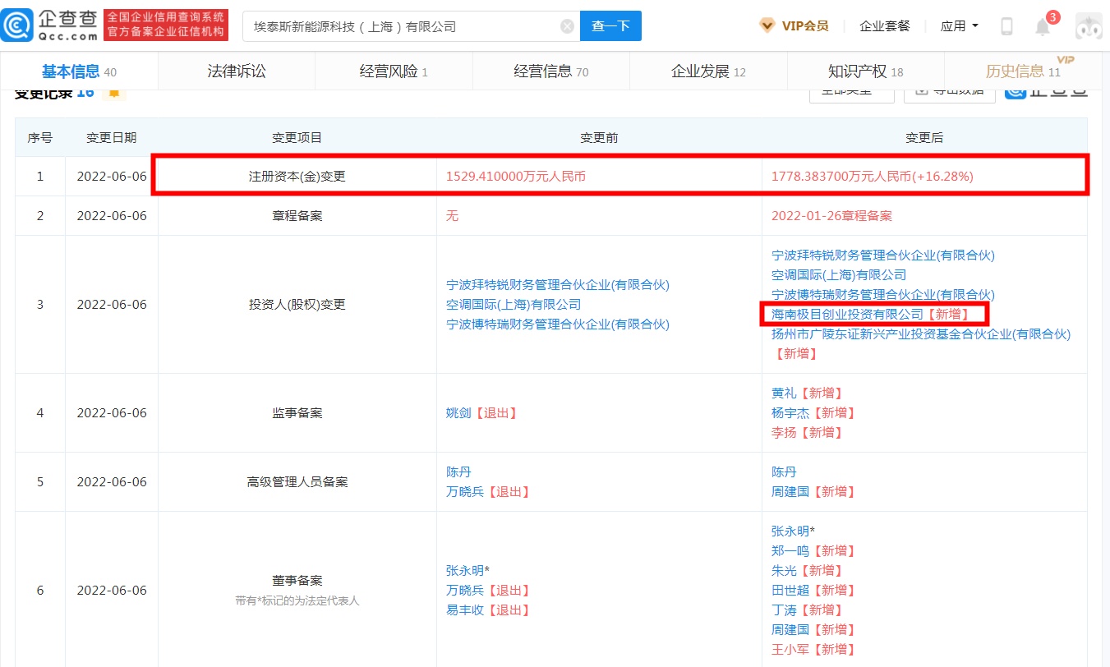Screen dimensions: 1110x667
Task: Focus the company name search field
Action: pyautogui.click(x=403, y=26)
